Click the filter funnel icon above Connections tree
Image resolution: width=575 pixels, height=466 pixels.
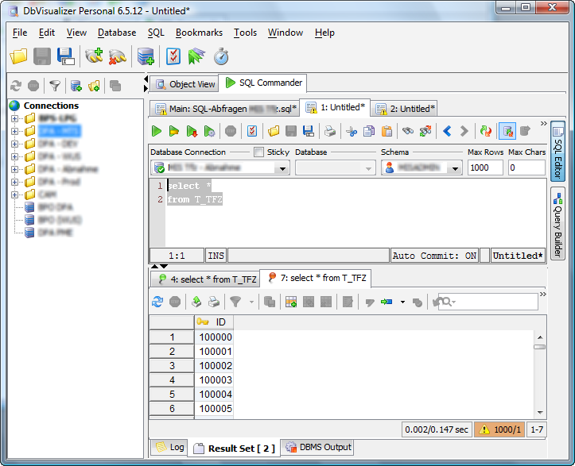[x=55, y=86]
